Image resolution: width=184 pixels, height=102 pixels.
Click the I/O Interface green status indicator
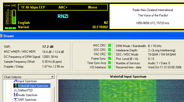click(109, 67)
